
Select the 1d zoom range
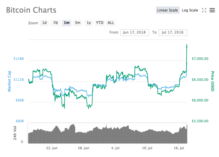45,23
